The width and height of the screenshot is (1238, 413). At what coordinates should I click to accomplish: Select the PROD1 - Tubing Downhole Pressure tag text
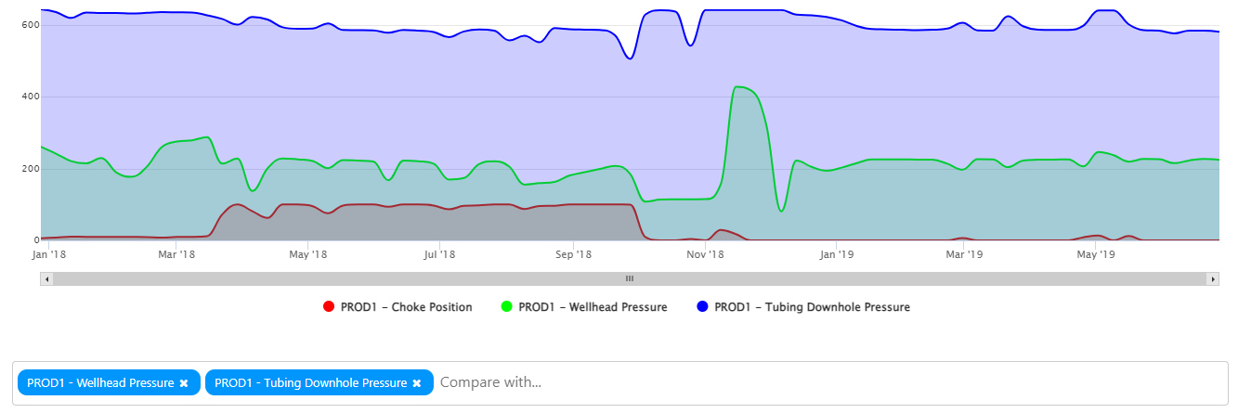click(310, 383)
